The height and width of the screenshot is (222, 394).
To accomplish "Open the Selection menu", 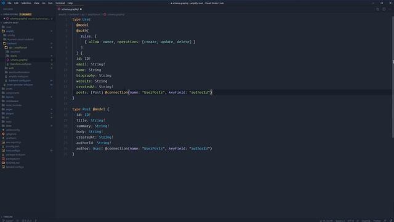I will click(26, 3).
